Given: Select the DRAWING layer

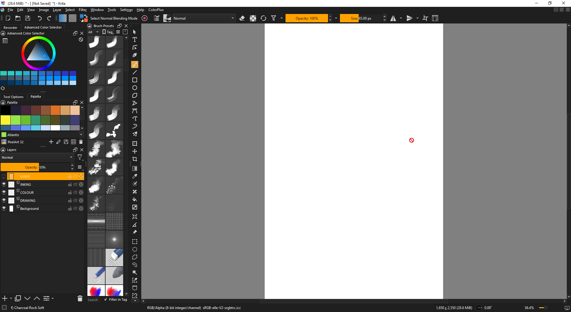Looking at the screenshot, I should (x=28, y=200).
